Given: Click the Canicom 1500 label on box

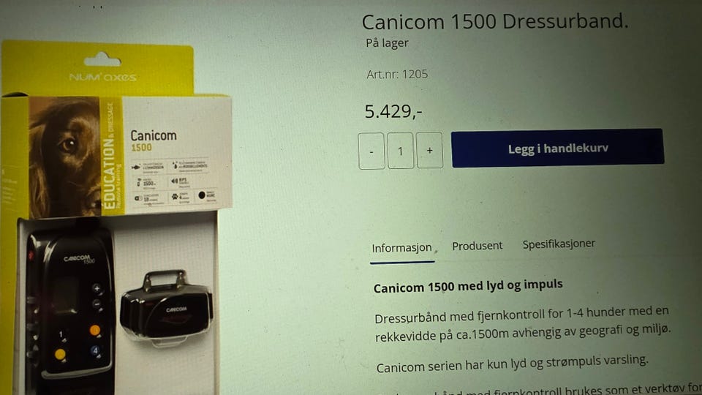Looking at the screenshot, I should pyautogui.click(x=153, y=140).
